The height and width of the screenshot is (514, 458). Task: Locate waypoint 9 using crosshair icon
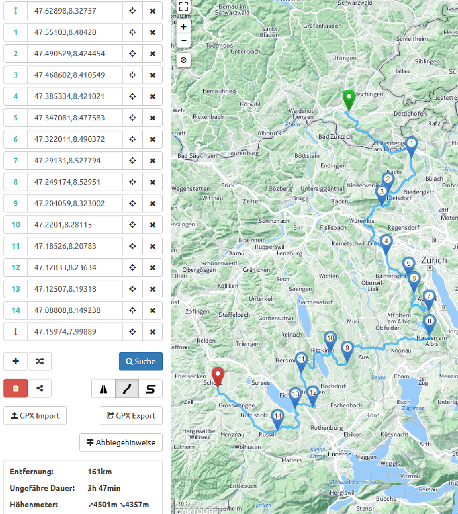132,203
